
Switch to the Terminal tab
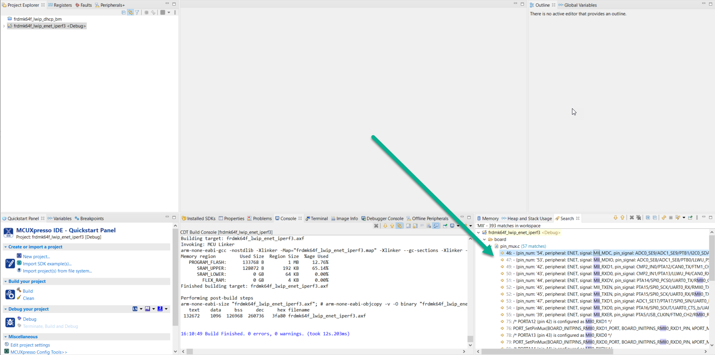point(319,218)
